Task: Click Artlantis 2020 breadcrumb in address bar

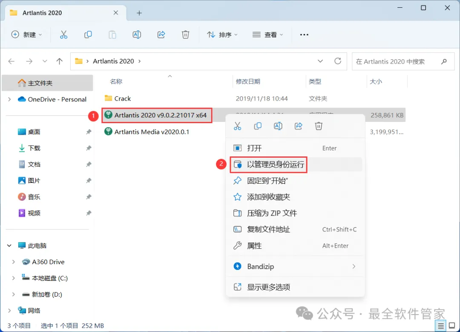Action: [x=113, y=61]
